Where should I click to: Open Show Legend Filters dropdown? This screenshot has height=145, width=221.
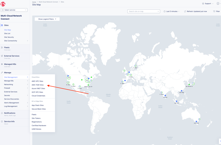coord(47,19)
